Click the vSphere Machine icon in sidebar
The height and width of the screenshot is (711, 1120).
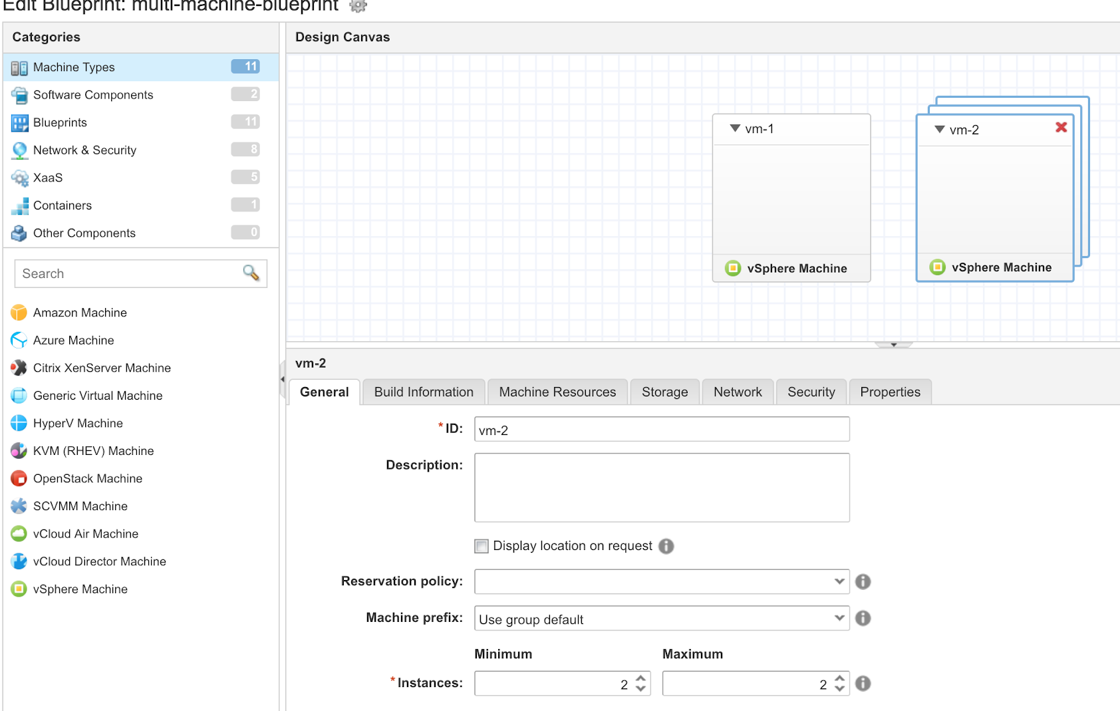point(19,589)
